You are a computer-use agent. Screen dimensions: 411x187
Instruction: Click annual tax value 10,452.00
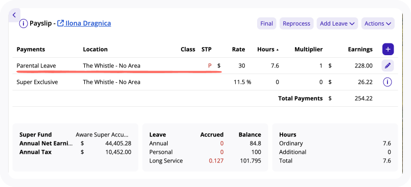pyautogui.click(x=119, y=152)
